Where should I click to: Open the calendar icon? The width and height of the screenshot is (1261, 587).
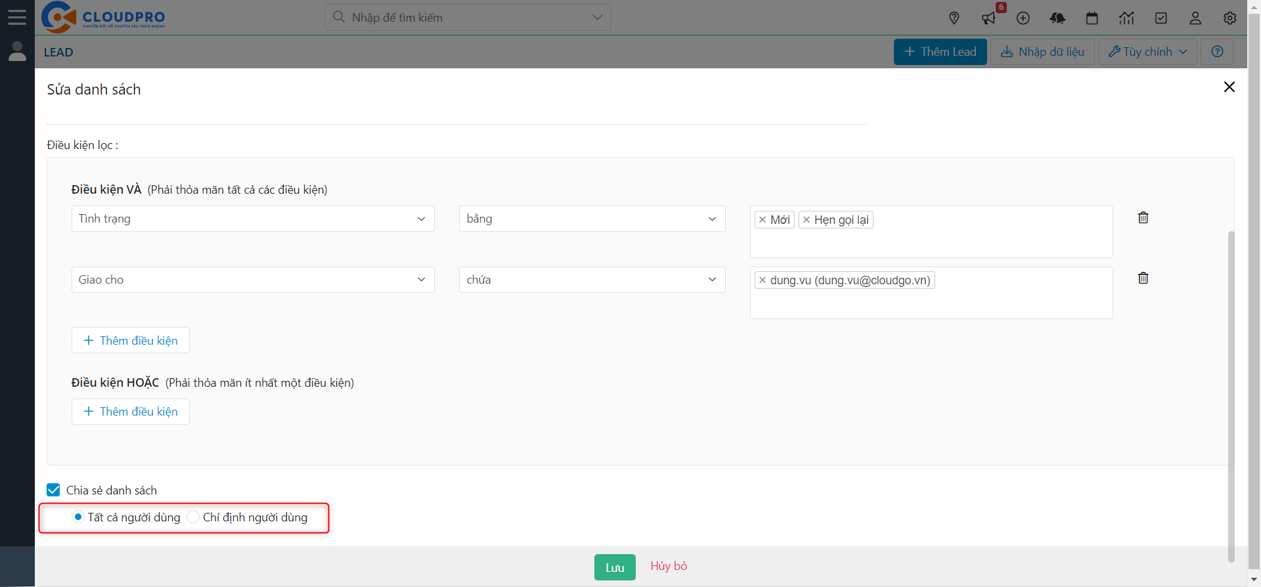pos(1092,18)
